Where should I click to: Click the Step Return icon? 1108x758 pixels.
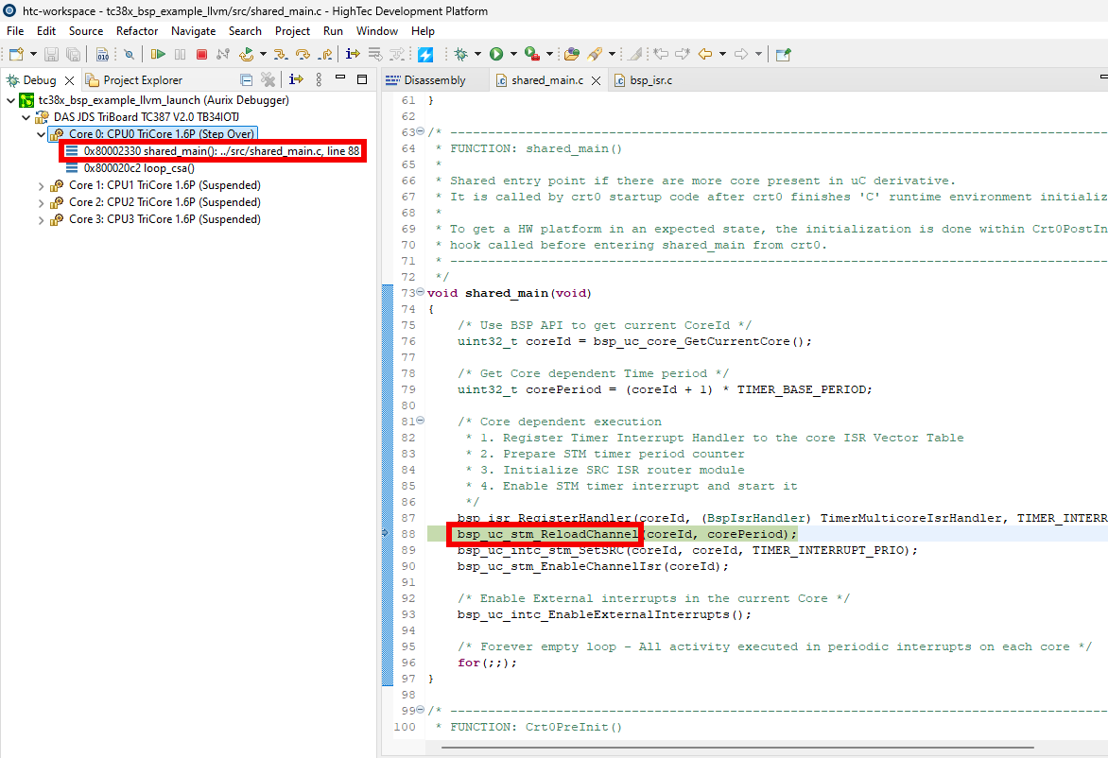[x=324, y=55]
